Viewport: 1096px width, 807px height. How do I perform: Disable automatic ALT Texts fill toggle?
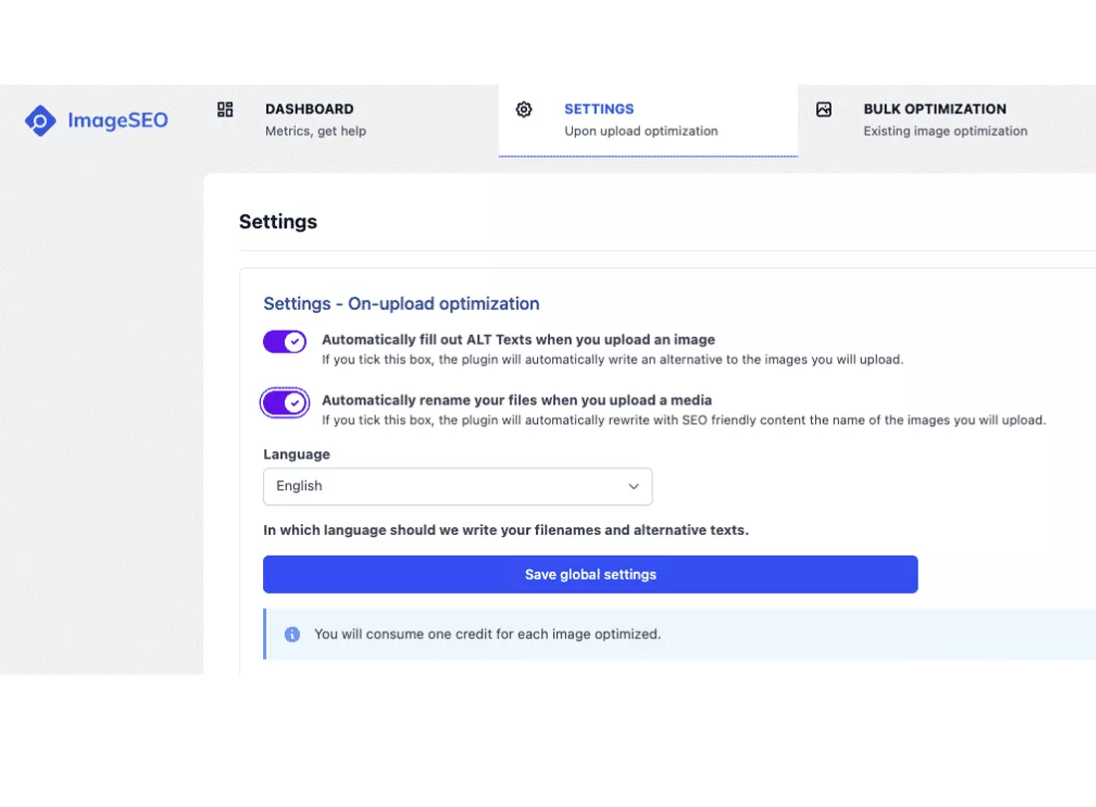pos(285,342)
